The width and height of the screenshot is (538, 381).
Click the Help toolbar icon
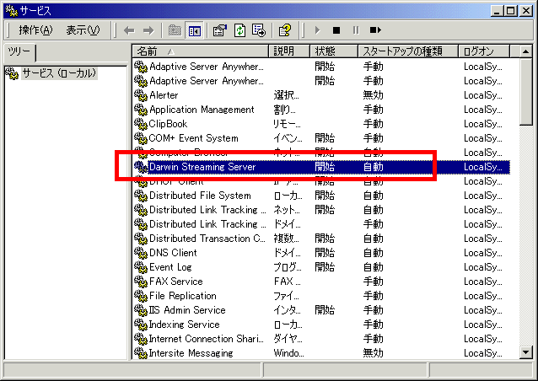point(285,30)
